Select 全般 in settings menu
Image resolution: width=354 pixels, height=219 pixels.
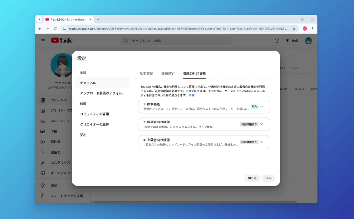click(102, 72)
